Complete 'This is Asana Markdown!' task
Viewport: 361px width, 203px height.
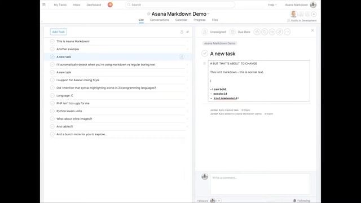pyautogui.click(x=52, y=41)
